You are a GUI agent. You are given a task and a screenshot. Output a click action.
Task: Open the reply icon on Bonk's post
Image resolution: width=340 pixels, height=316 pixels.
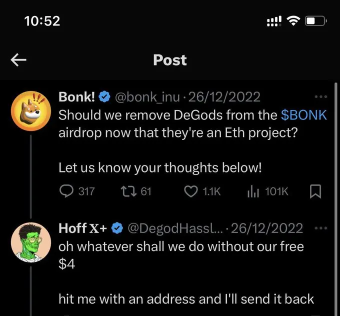pyautogui.click(x=66, y=191)
